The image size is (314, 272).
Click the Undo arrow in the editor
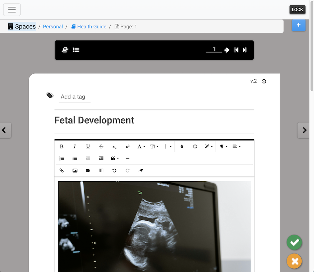[x=114, y=171]
